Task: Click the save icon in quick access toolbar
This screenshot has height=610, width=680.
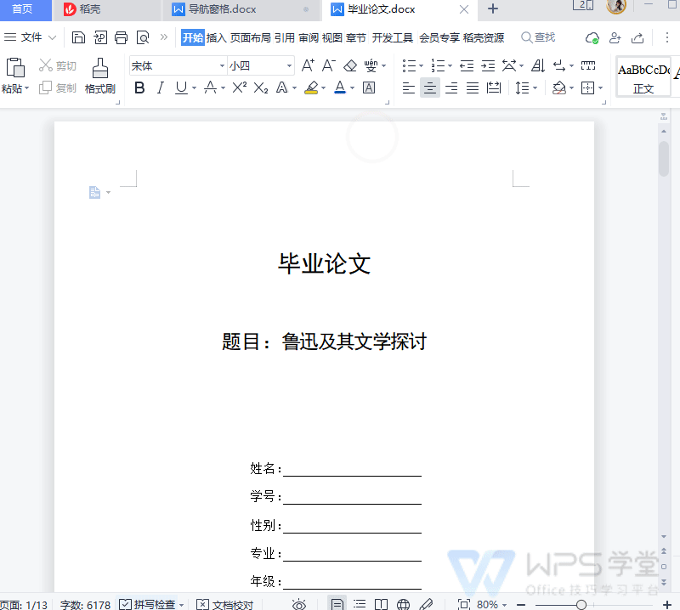Action: (x=79, y=37)
